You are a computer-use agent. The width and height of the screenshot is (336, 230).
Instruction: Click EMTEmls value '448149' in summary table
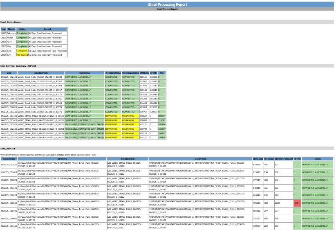144,90
